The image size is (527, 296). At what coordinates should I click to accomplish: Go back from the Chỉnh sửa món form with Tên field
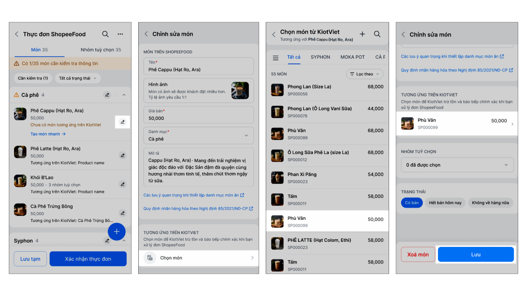coord(146,34)
